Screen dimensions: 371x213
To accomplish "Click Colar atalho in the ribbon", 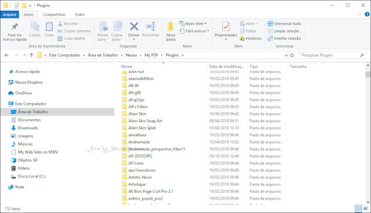I will coord(71,38).
